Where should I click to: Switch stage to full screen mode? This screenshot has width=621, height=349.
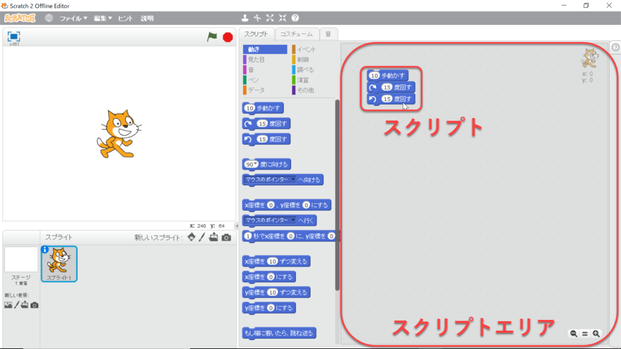[14, 36]
